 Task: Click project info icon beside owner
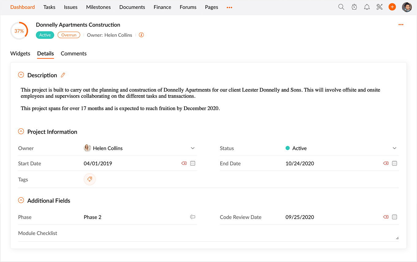pyautogui.click(x=141, y=35)
